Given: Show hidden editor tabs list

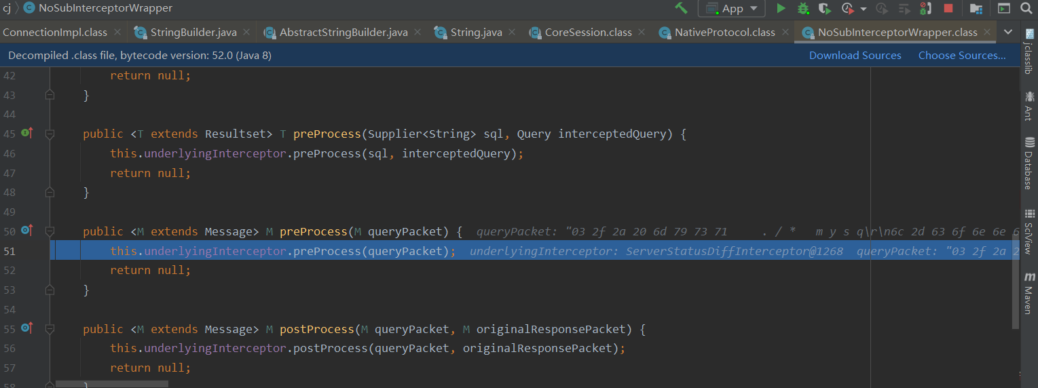Looking at the screenshot, I should pyautogui.click(x=1008, y=32).
